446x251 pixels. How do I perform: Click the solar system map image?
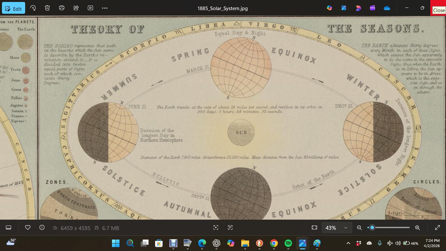tap(223, 118)
